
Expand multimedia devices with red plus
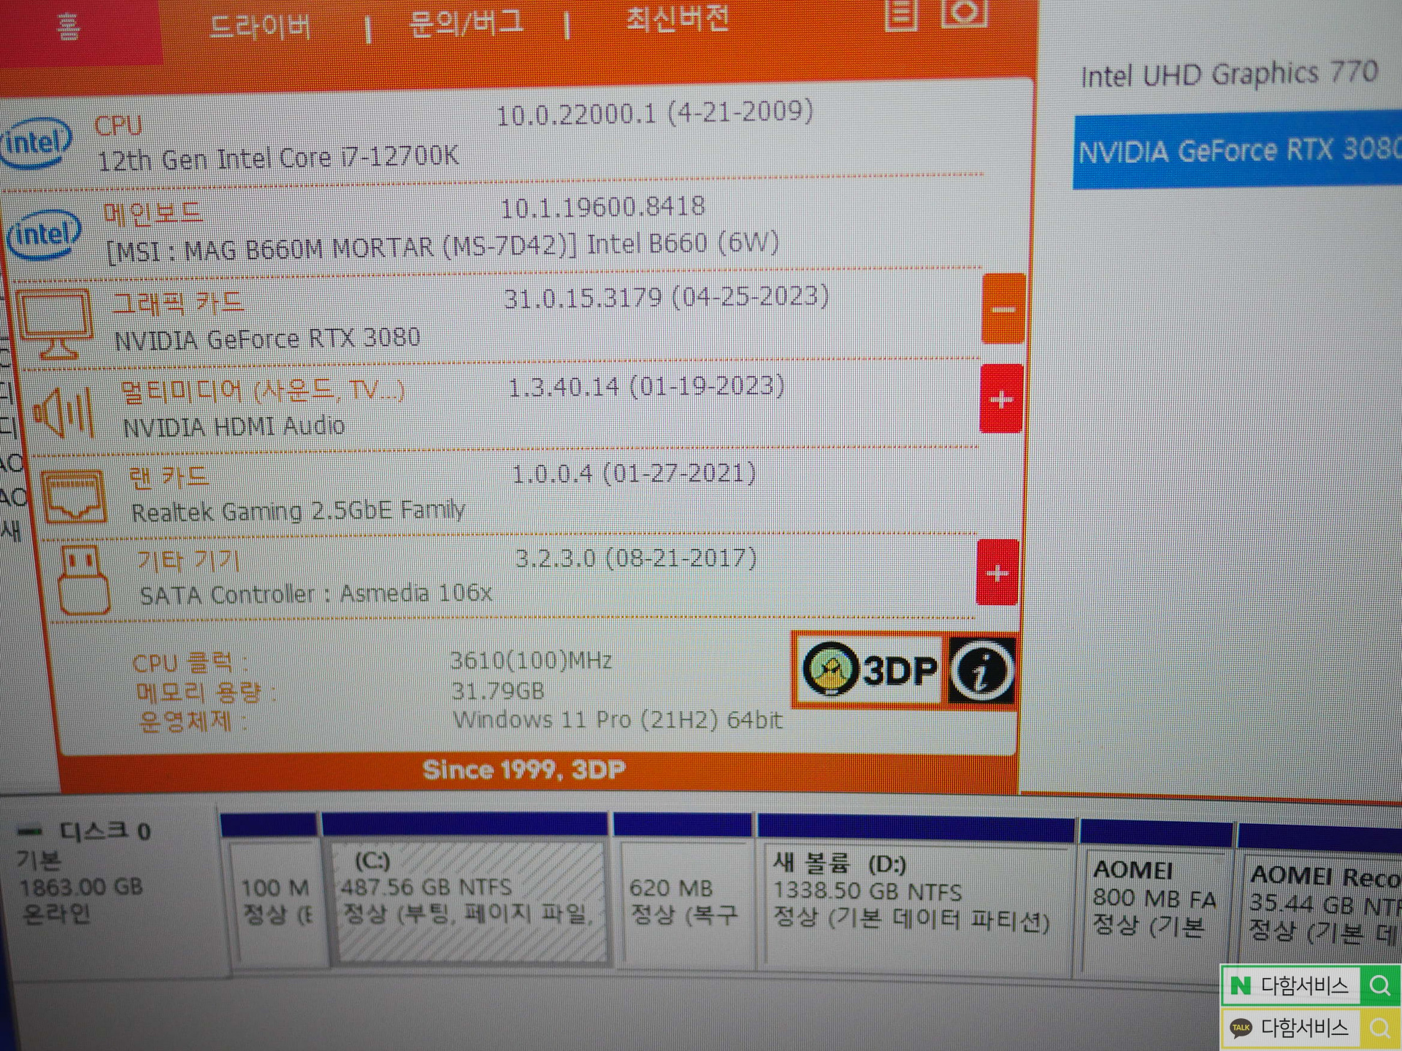point(1000,399)
